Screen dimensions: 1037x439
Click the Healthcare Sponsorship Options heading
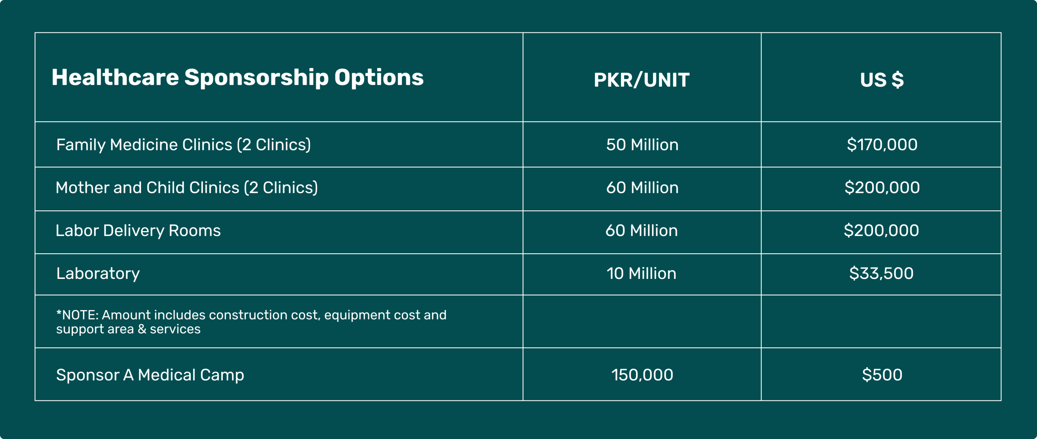pos(237,77)
